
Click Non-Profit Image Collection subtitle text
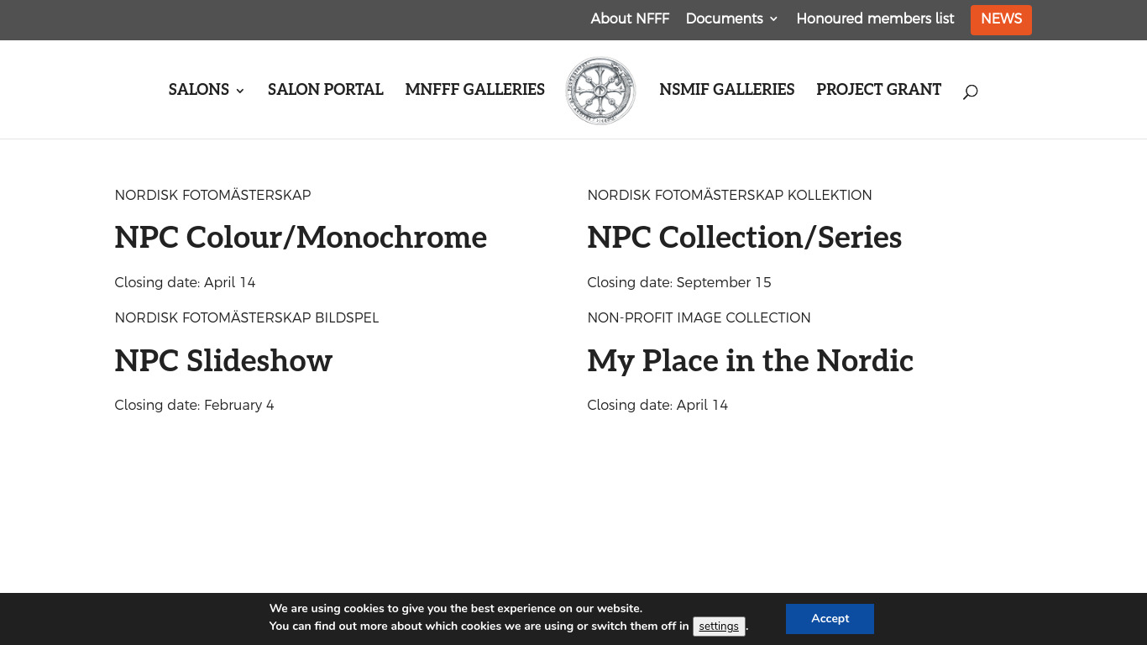tap(699, 318)
